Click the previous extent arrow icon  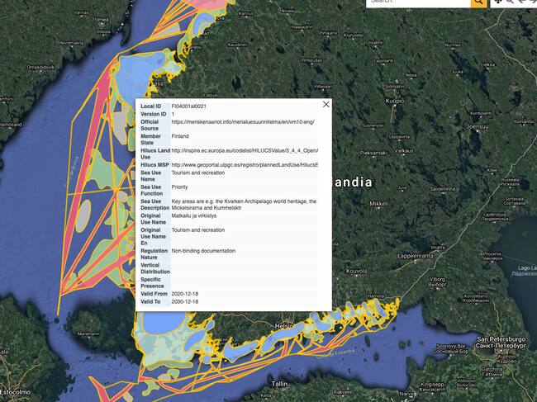tap(520, 2)
